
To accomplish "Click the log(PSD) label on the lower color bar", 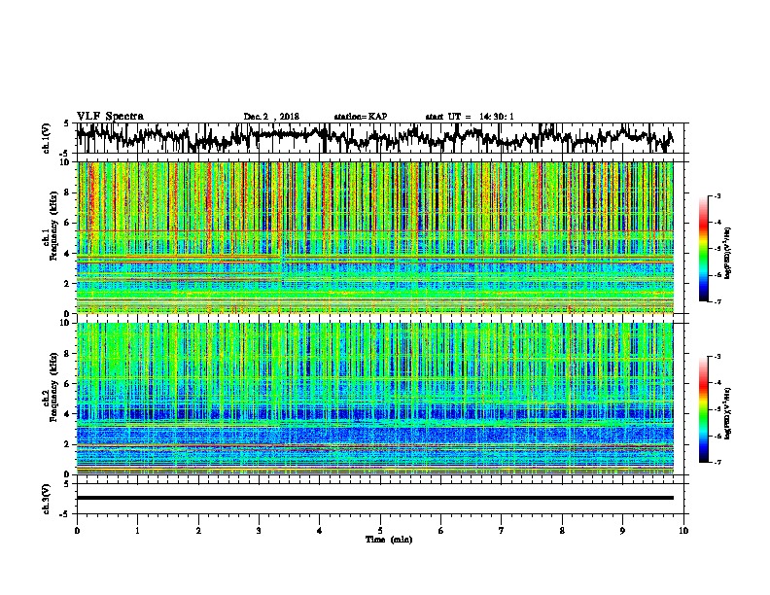I will 727,413.
